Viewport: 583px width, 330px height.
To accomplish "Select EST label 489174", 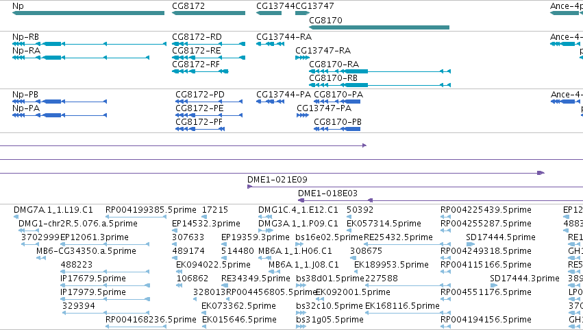I will pos(188,251).
